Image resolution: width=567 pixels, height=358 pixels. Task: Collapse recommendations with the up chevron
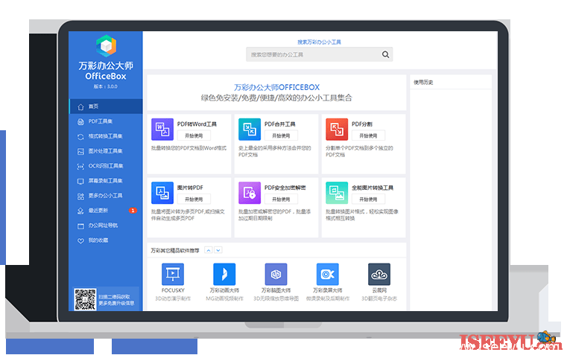click(x=209, y=250)
